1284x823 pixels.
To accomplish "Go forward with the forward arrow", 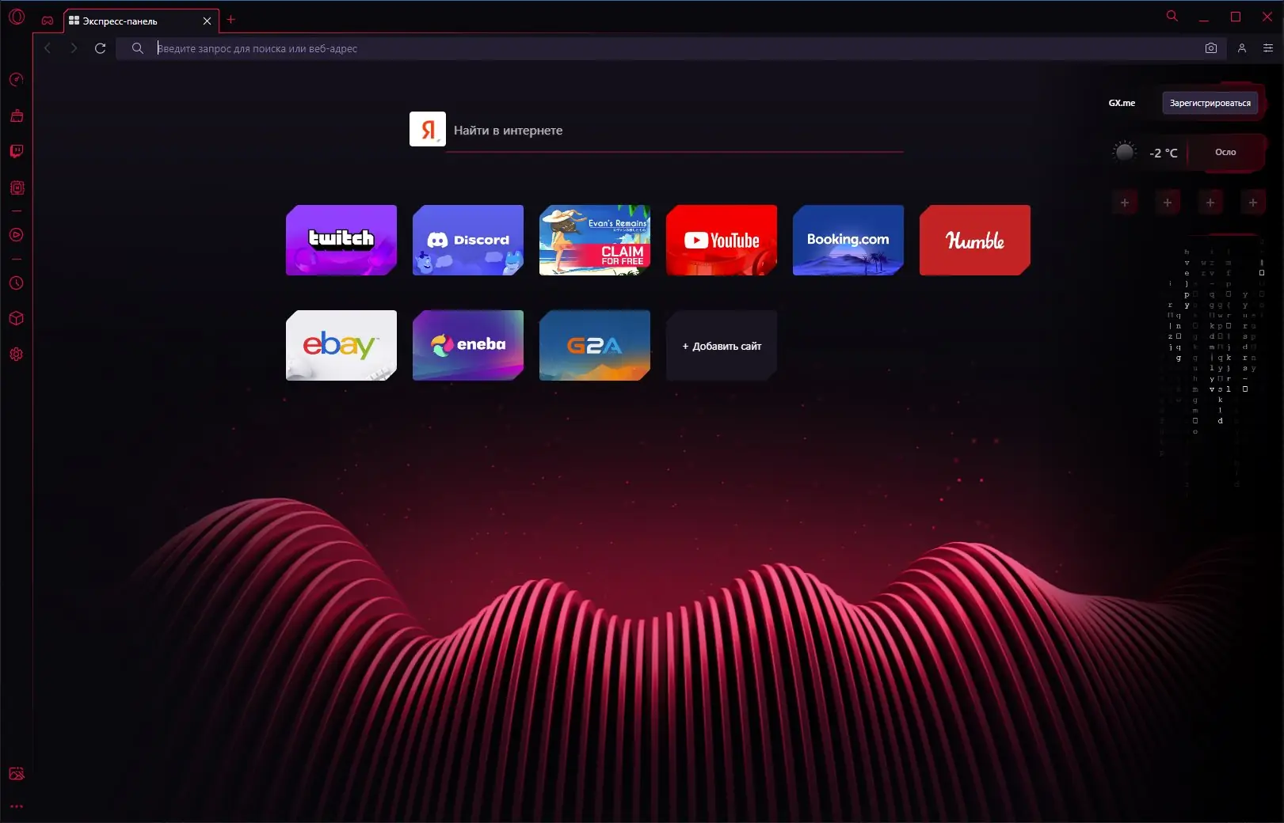I will pyautogui.click(x=74, y=48).
